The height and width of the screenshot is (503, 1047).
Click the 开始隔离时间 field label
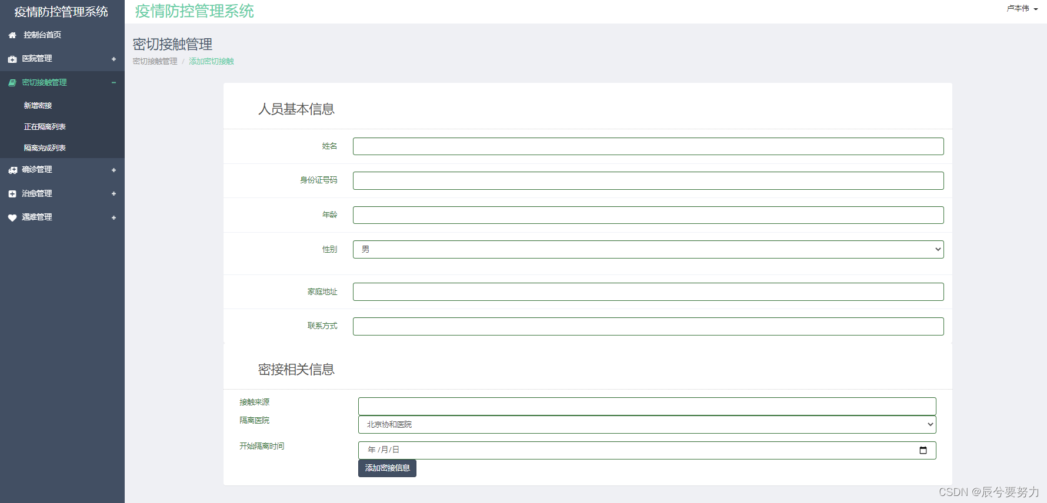(x=262, y=447)
